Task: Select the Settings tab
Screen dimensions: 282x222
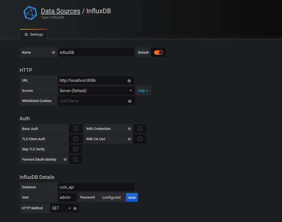Action: tap(33, 34)
